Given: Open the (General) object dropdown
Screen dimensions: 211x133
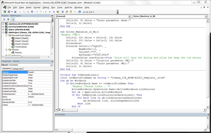Looking at the screenshot, I should pyautogui.click(x=129, y=16).
